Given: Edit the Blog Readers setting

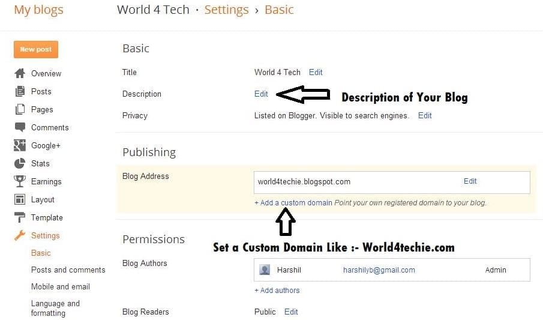Looking at the screenshot, I should point(291,312).
